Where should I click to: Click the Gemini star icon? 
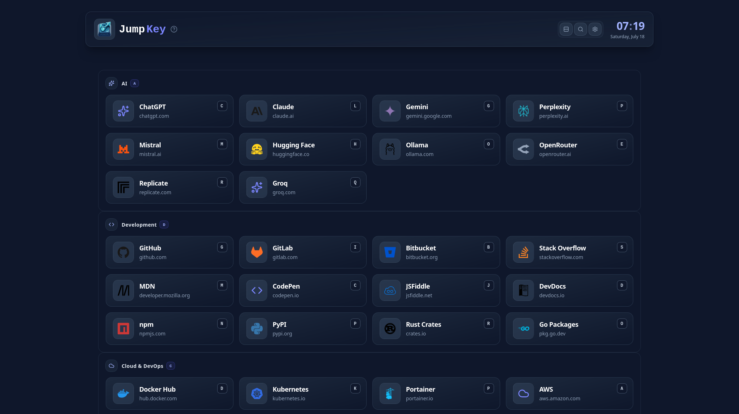(390, 111)
